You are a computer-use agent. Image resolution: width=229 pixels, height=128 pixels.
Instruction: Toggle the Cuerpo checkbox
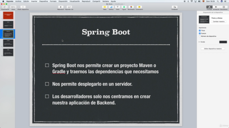[200, 33]
